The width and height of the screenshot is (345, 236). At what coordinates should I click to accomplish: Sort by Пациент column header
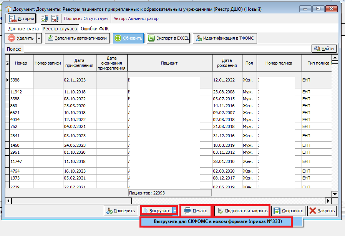(x=169, y=63)
